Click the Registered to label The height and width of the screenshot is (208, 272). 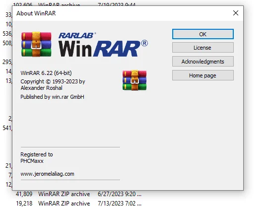[x=37, y=154]
